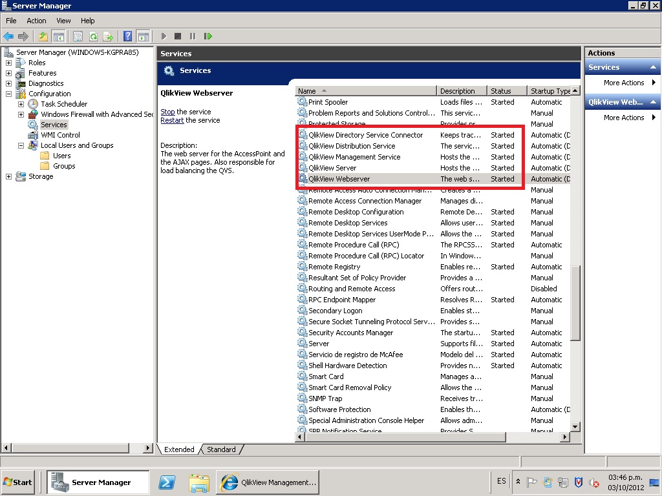Click the Start button on taskbar
The image size is (662, 496).
[18, 482]
